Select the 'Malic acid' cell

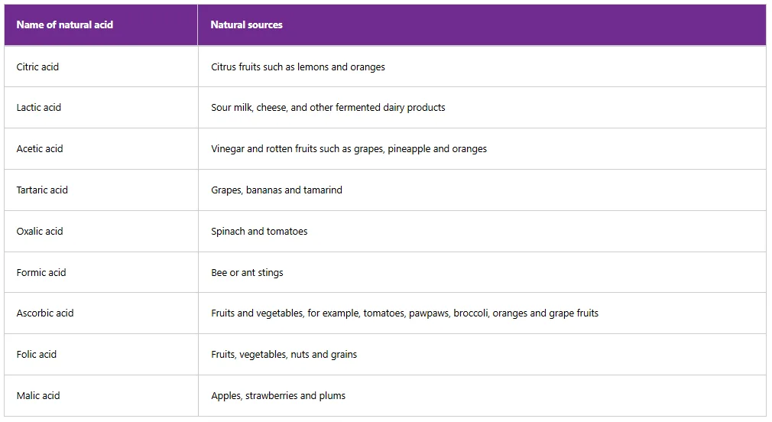pyautogui.click(x=38, y=396)
